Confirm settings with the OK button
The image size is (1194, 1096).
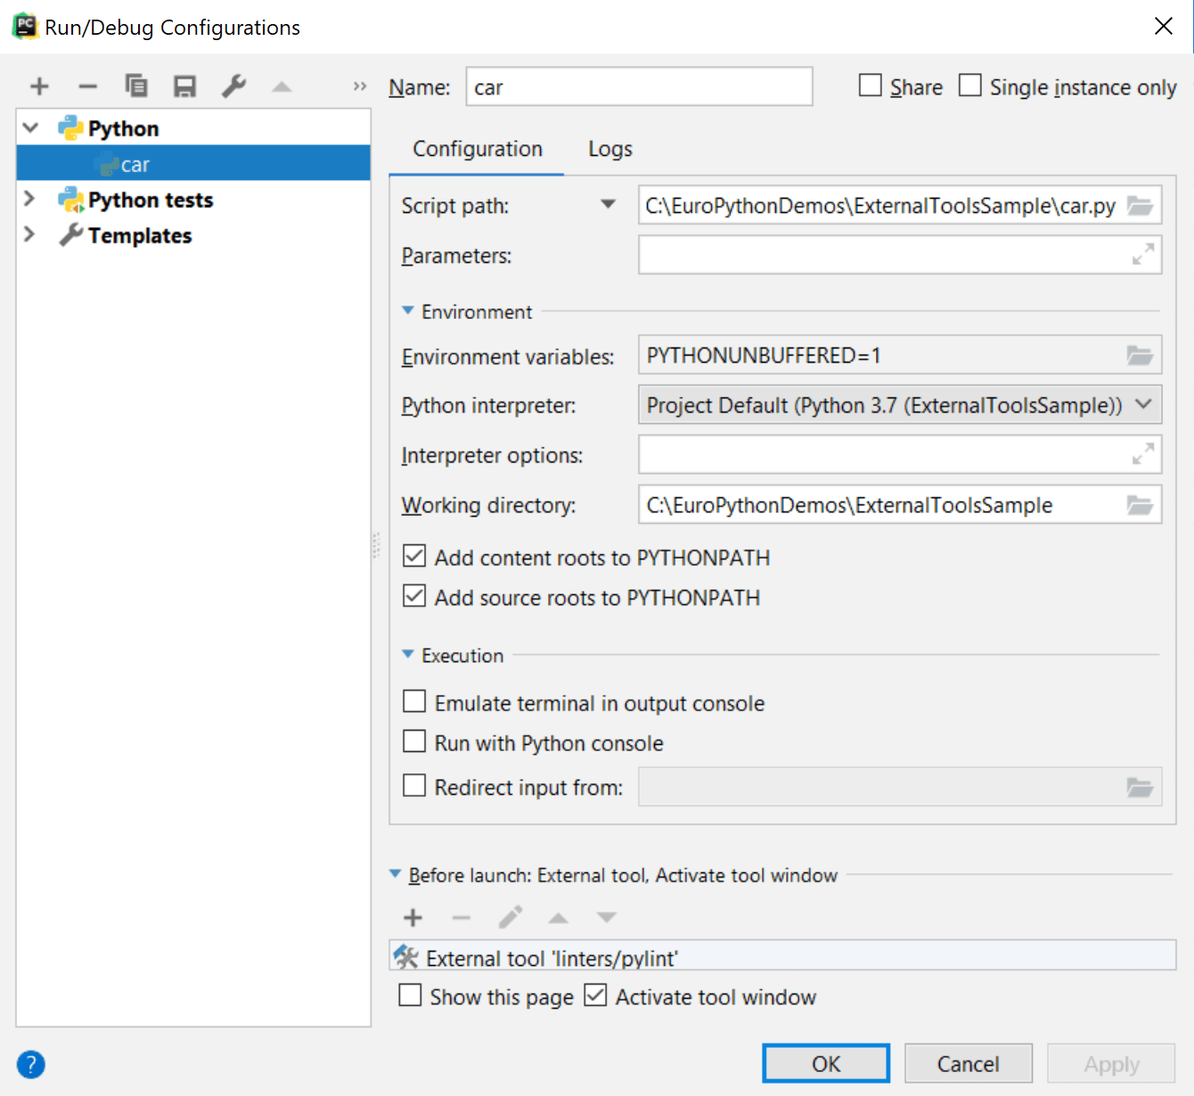click(x=825, y=1063)
